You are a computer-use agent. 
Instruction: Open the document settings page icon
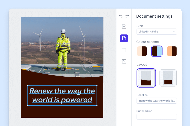click(124, 38)
